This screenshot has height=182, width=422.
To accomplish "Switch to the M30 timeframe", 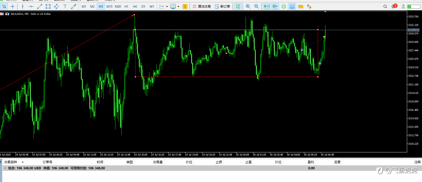I will (118, 6).
